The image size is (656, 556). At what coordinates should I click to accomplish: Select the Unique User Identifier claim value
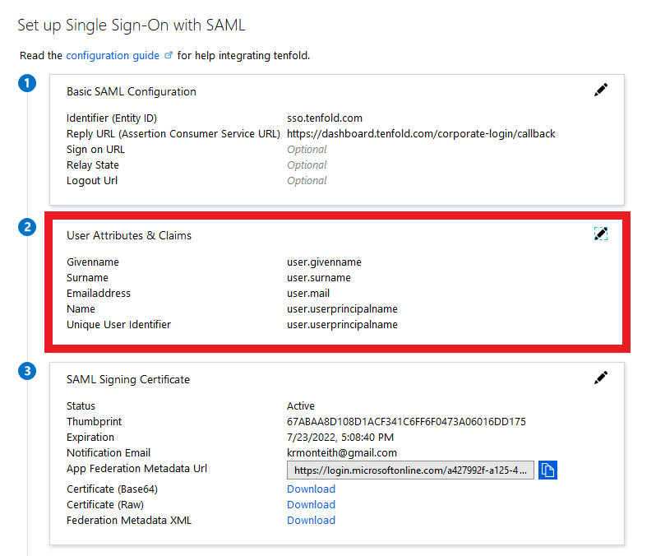(342, 325)
